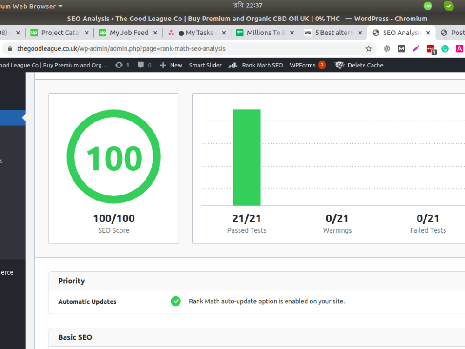Viewport: 465px width, 349px height.
Task: Click the 0/21 Warnings value
Action: 337,219
